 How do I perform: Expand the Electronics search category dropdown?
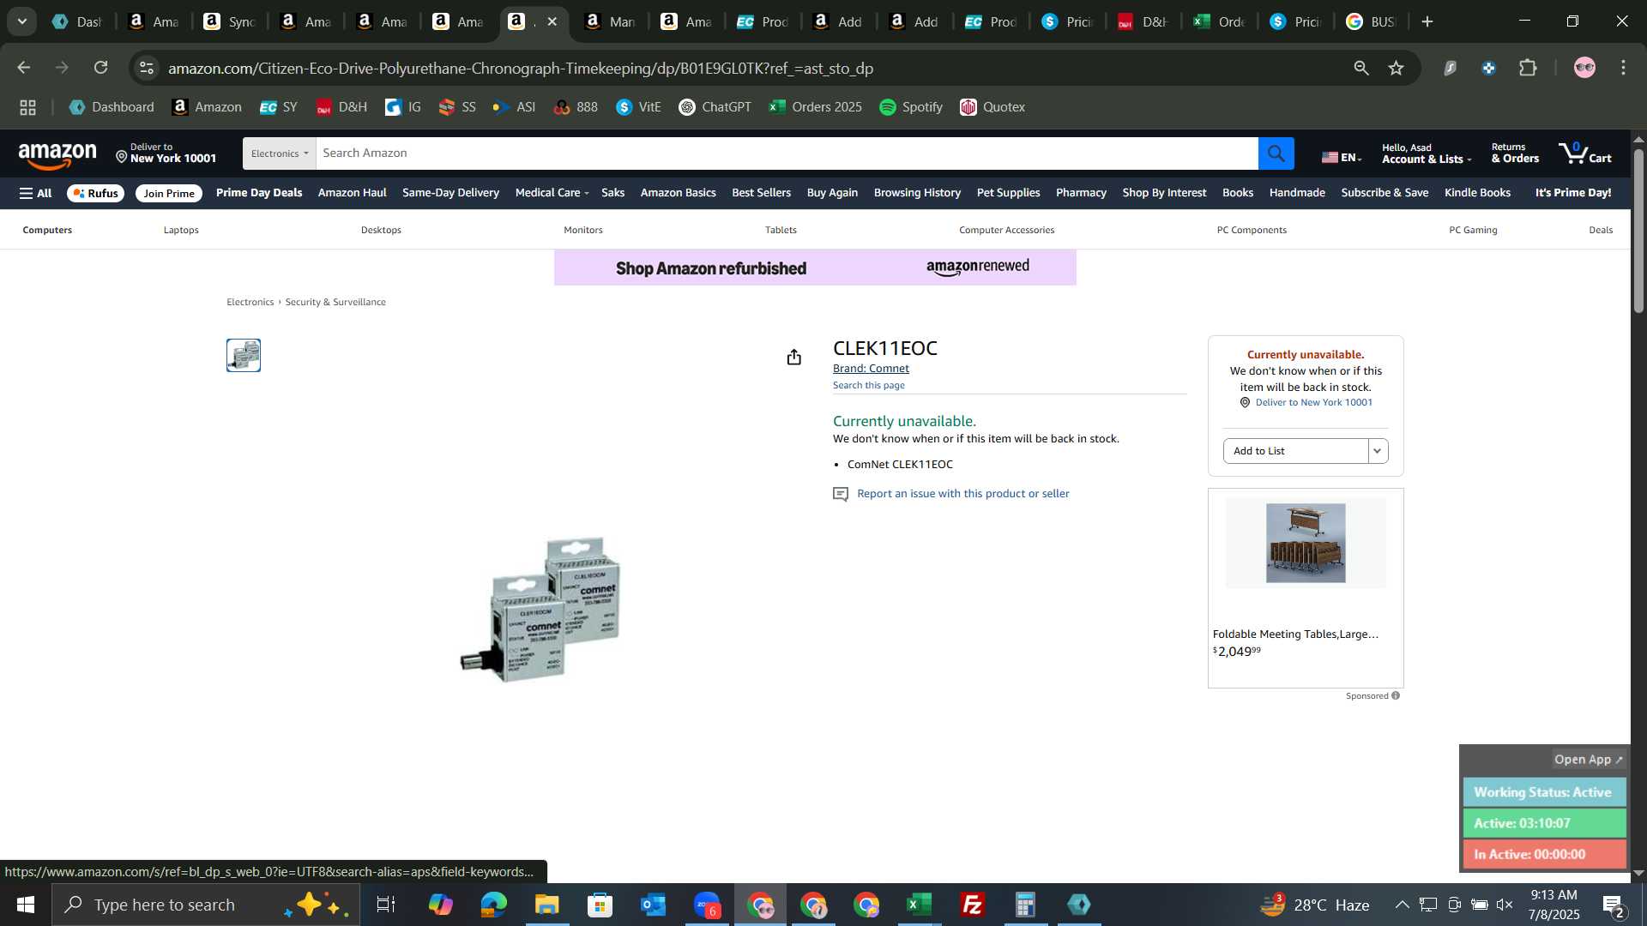[x=279, y=153]
